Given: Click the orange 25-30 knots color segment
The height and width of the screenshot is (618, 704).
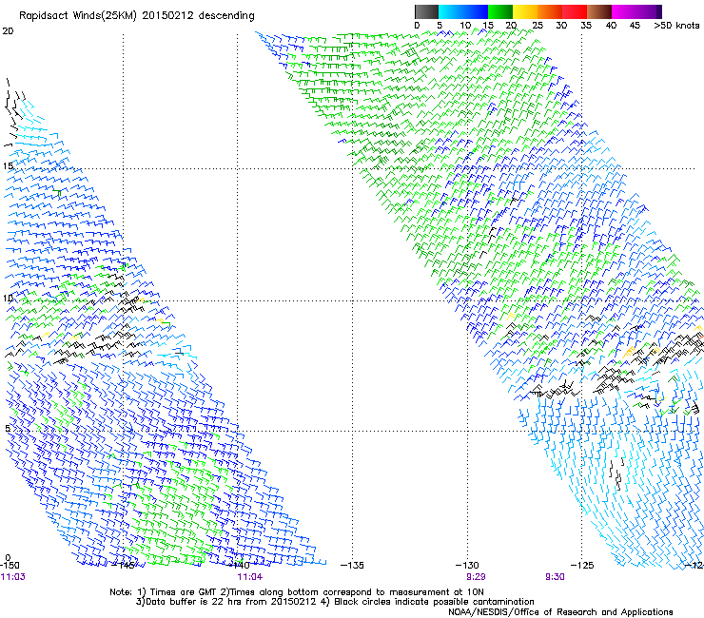Looking at the screenshot, I should tap(550, 11).
